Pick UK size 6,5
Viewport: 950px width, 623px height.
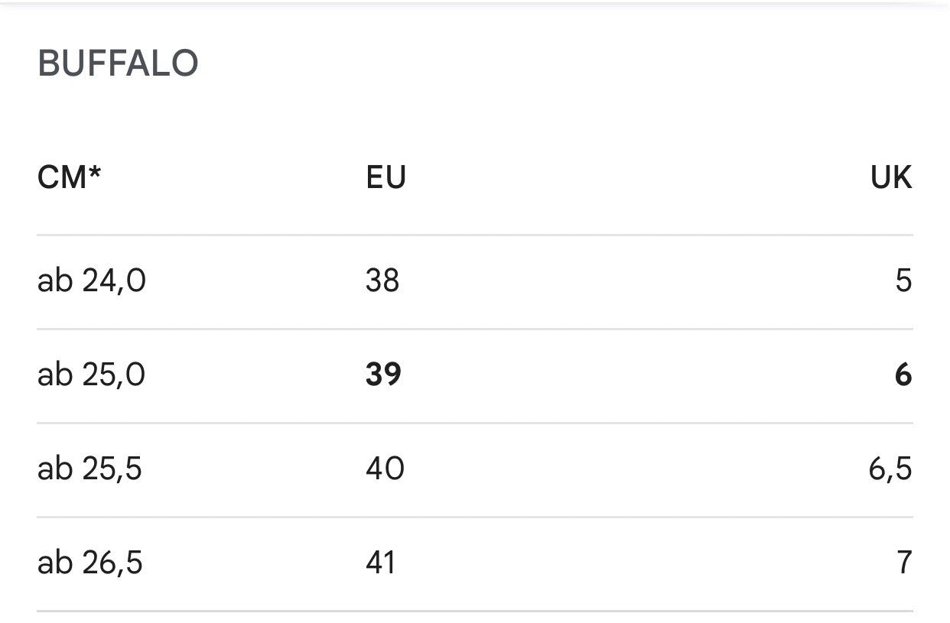[x=890, y=469]
